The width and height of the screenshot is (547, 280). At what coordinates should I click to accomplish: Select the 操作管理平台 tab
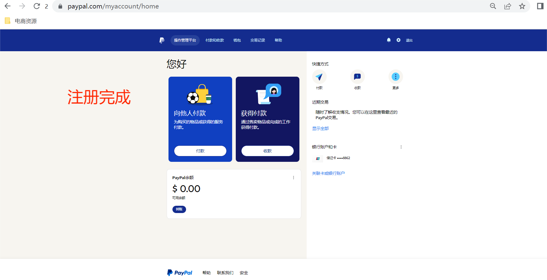pyautogui.click(x=185, y=40)
